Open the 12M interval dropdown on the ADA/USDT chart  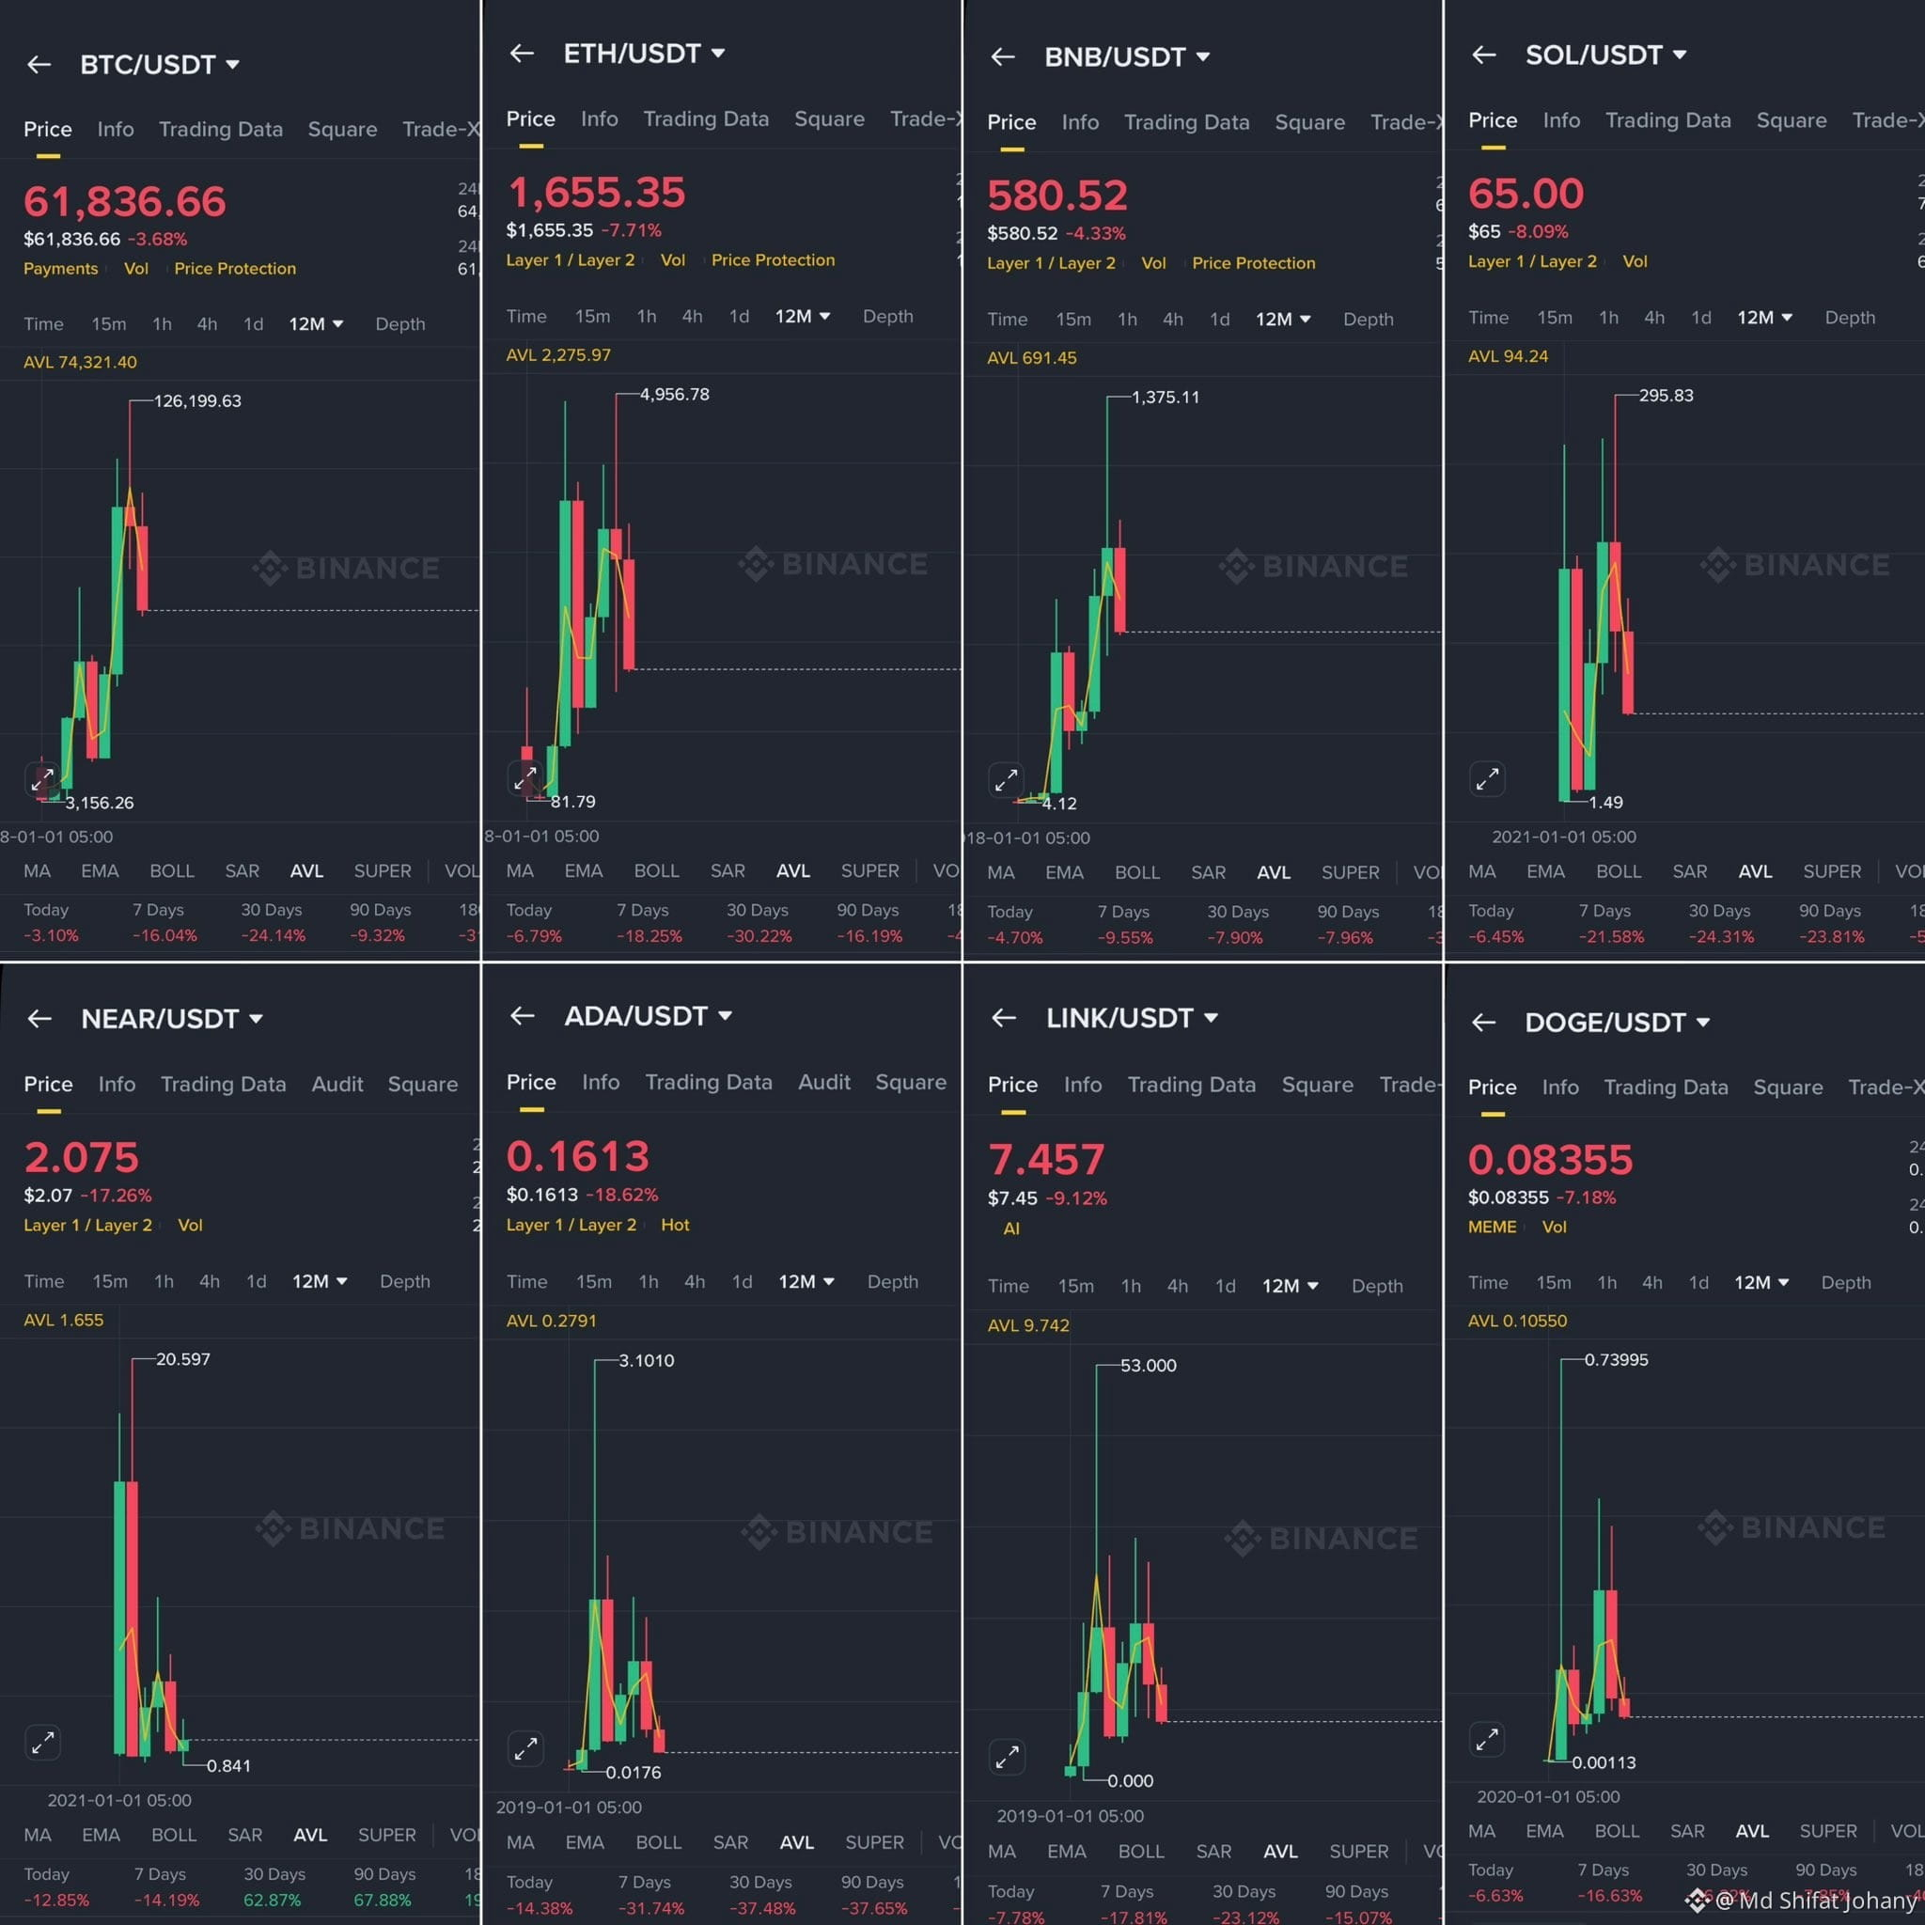[806, 1281]
